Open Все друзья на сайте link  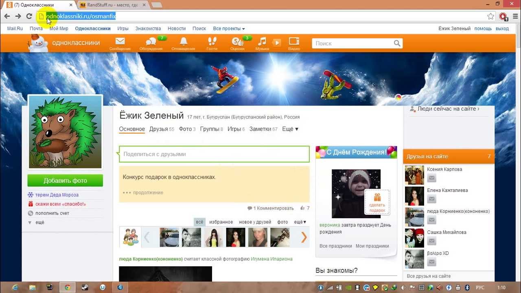[x=429, y=276]
